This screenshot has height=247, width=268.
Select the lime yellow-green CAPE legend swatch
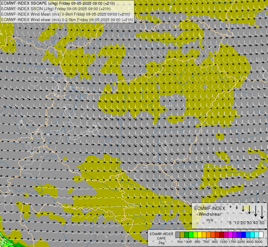[x=195, y=235]
